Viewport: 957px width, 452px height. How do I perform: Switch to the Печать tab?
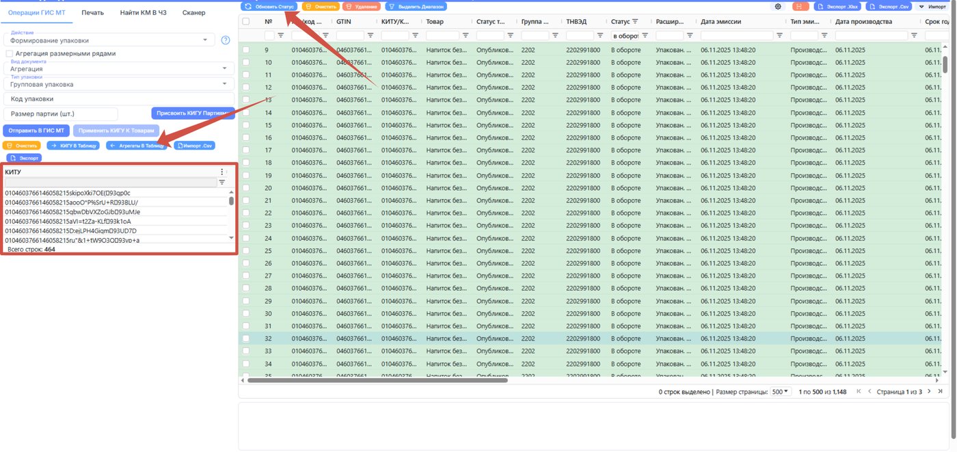[92, 13]
